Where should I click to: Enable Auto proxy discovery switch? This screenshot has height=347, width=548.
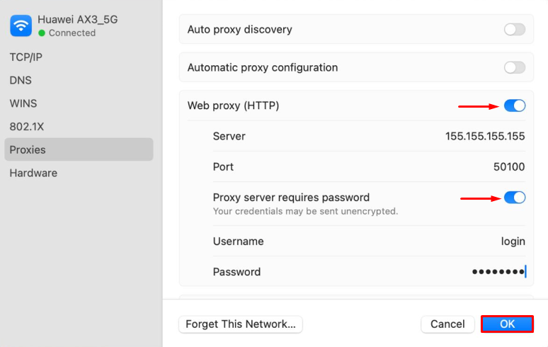(515, 29)
